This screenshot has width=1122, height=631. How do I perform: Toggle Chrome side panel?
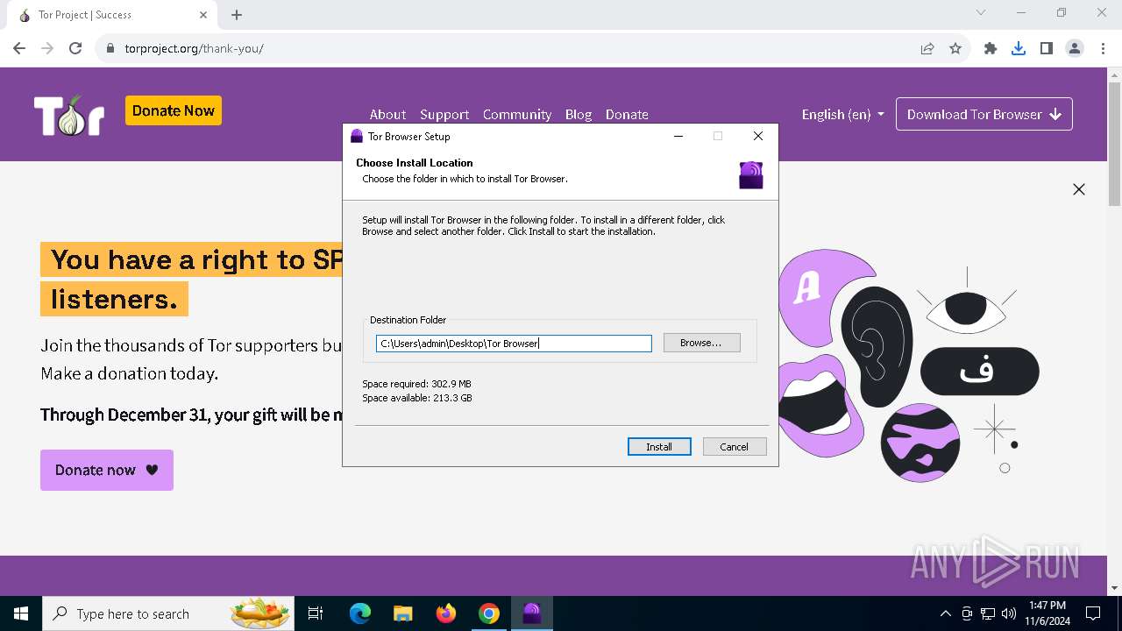pos(1047,48)
